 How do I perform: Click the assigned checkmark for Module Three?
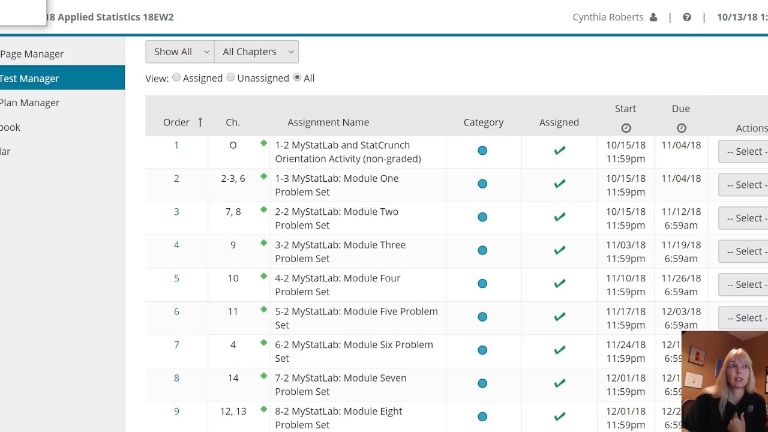pyautogui.click(x=559, y=250)
